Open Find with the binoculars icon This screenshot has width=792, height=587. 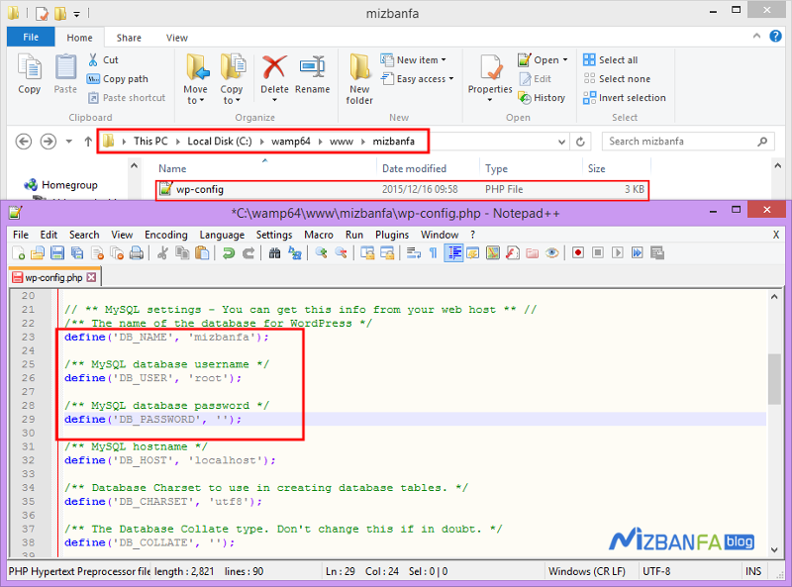(274, 252)
